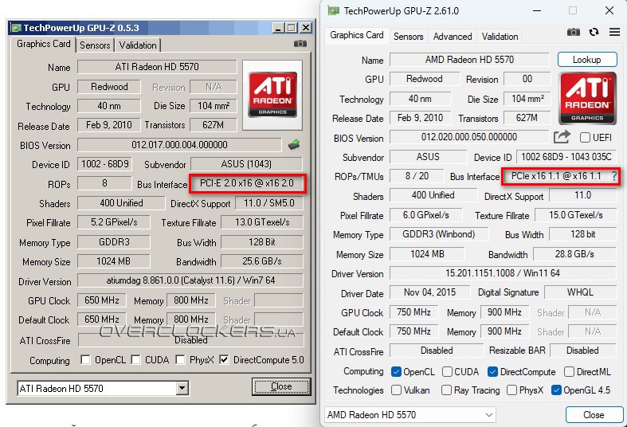Toggle the DirectML checkbox

(569, 372)
